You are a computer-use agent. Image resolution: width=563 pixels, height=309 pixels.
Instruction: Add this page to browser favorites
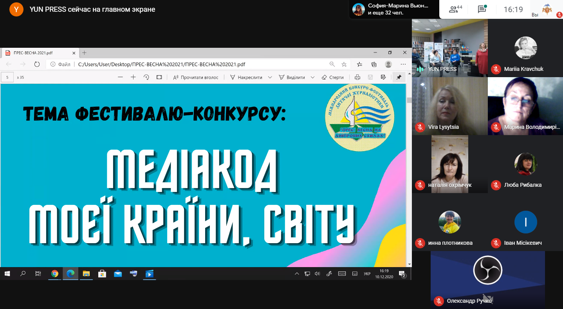pyautogui.click(x=344, y=64)
